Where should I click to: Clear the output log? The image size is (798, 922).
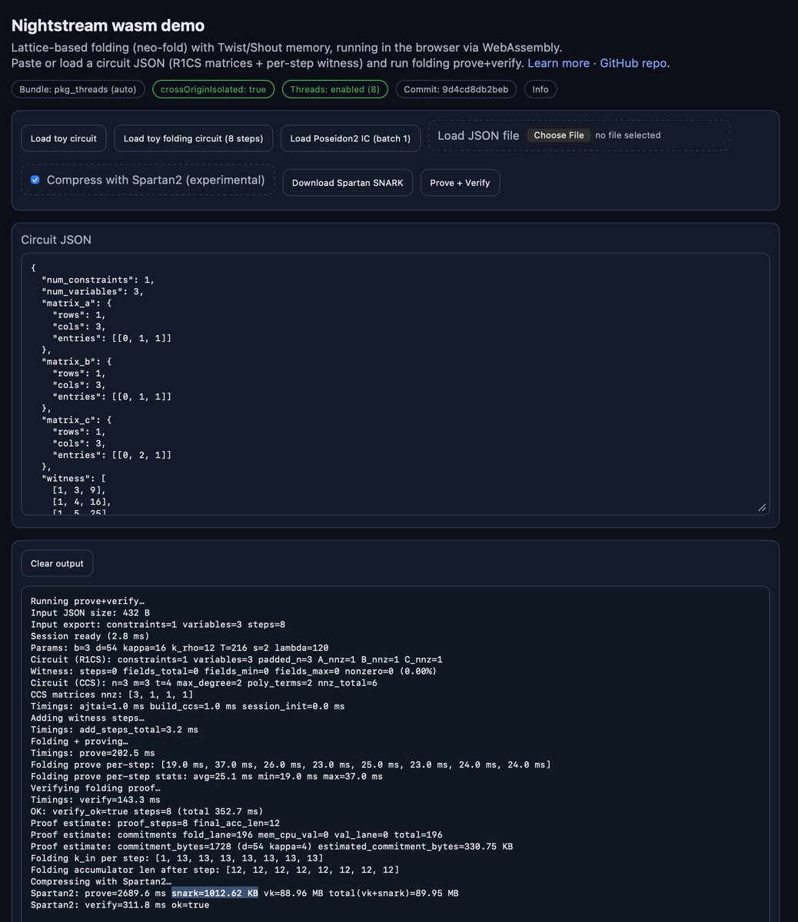pyautogui.click(x=57, y=563)
